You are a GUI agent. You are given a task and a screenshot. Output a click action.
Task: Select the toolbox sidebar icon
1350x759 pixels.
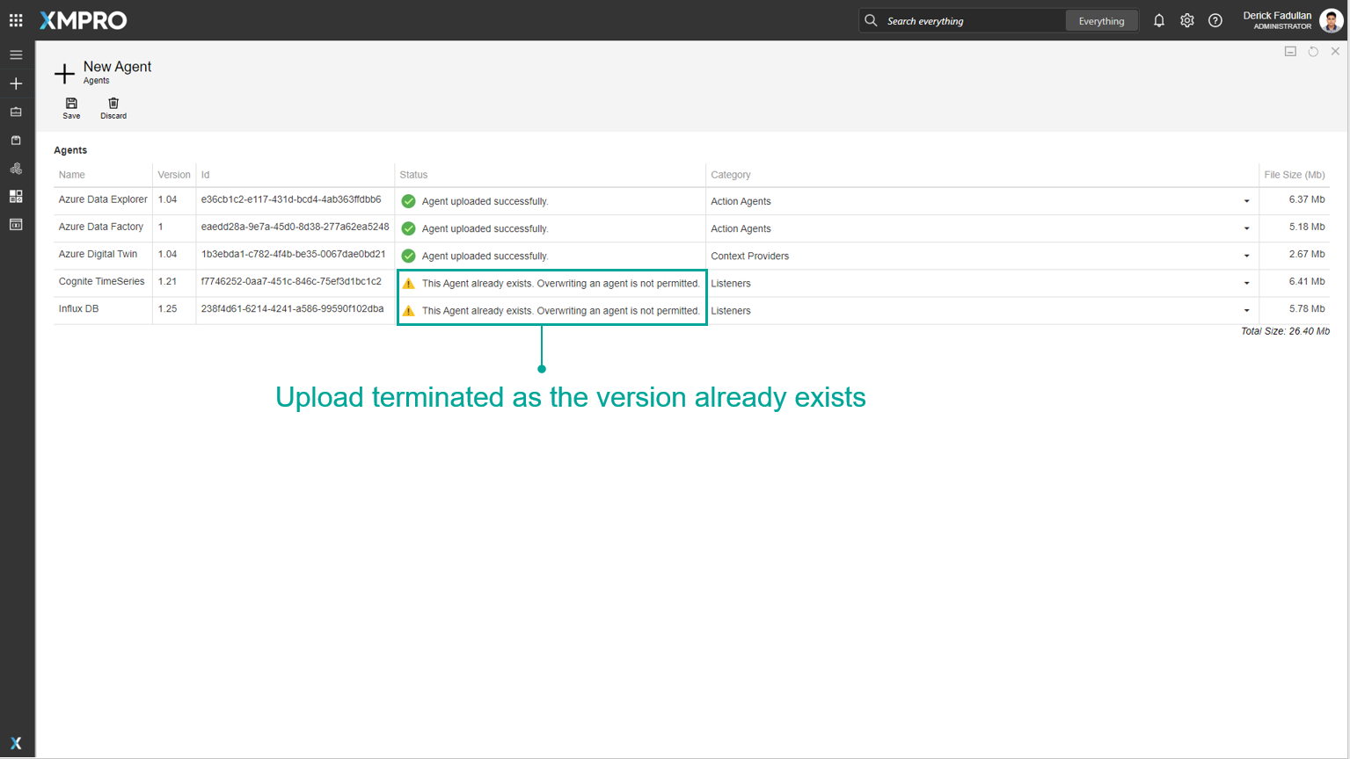click(x=16, y=112)
